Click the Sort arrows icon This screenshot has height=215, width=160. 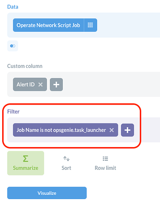(x=66, y=159)
